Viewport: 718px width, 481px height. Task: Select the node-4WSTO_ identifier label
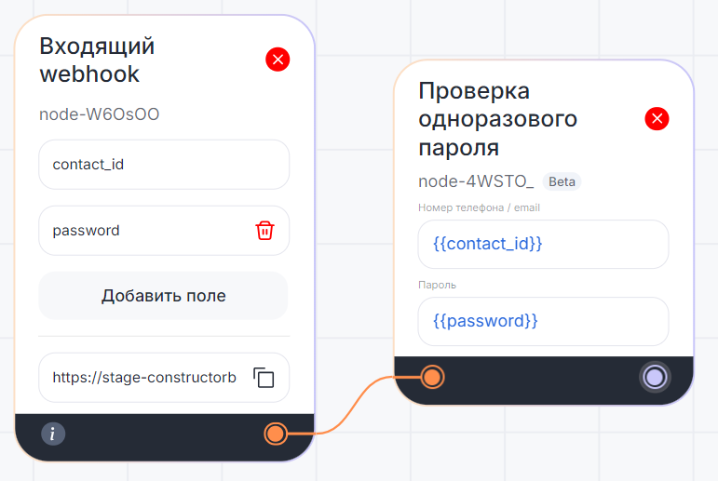click(x=476, y=181)
